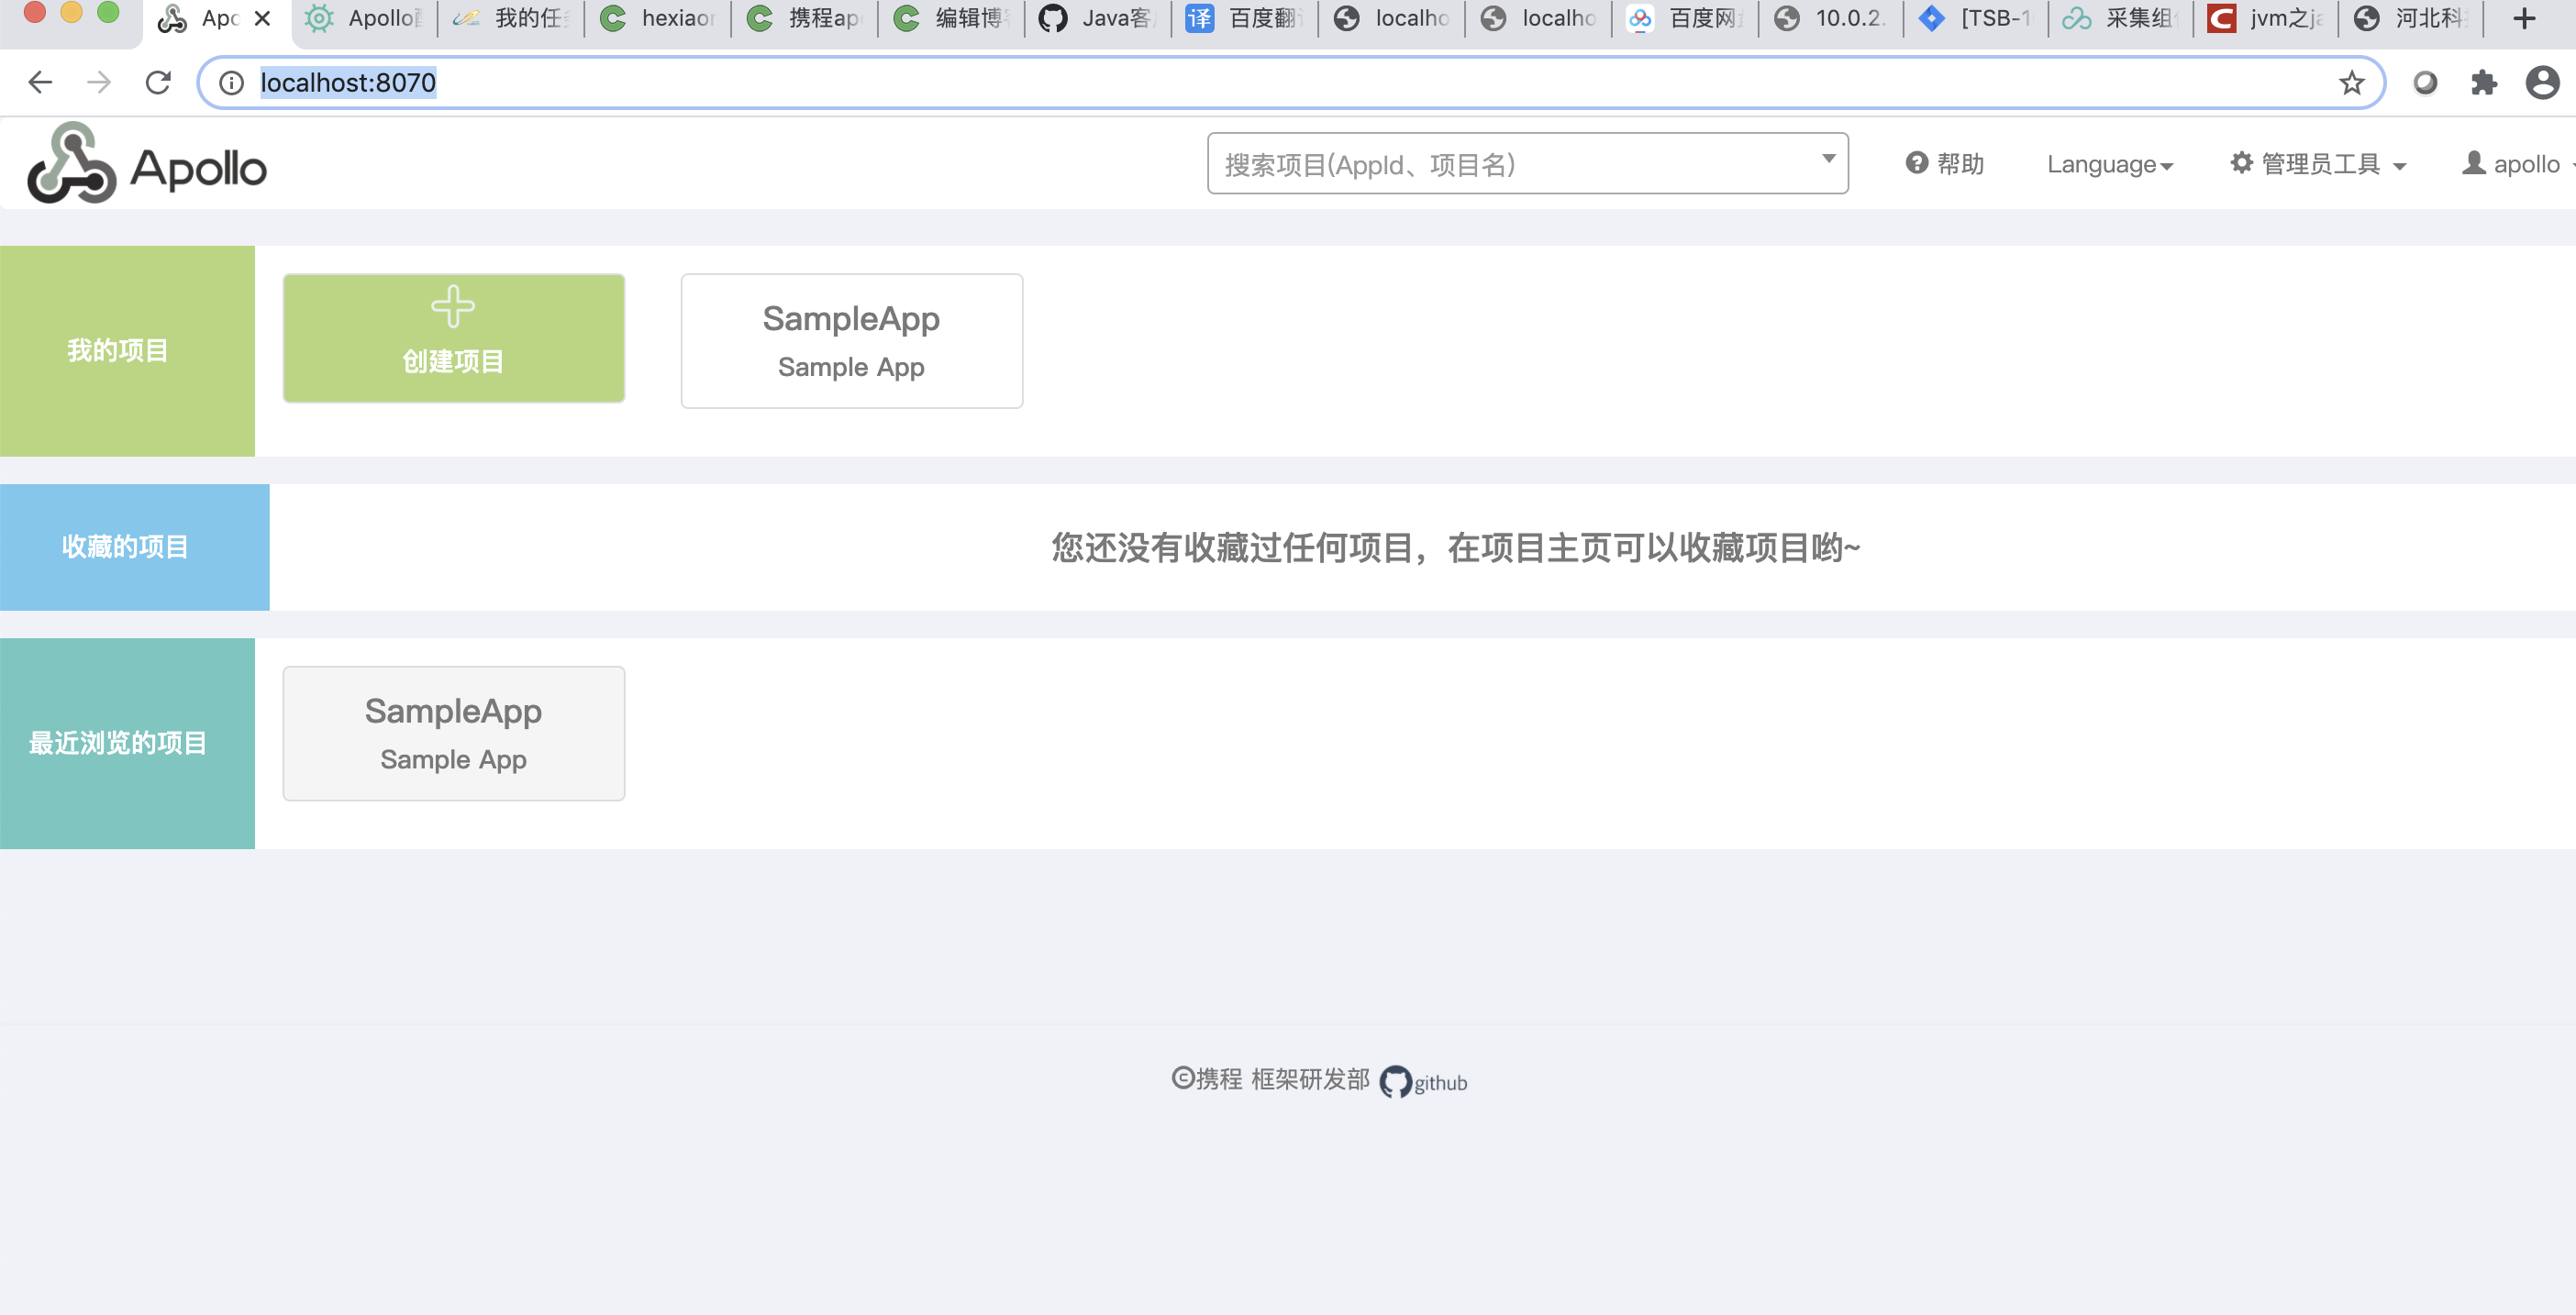Open a new browser tab with the plus

[2523, 18]
